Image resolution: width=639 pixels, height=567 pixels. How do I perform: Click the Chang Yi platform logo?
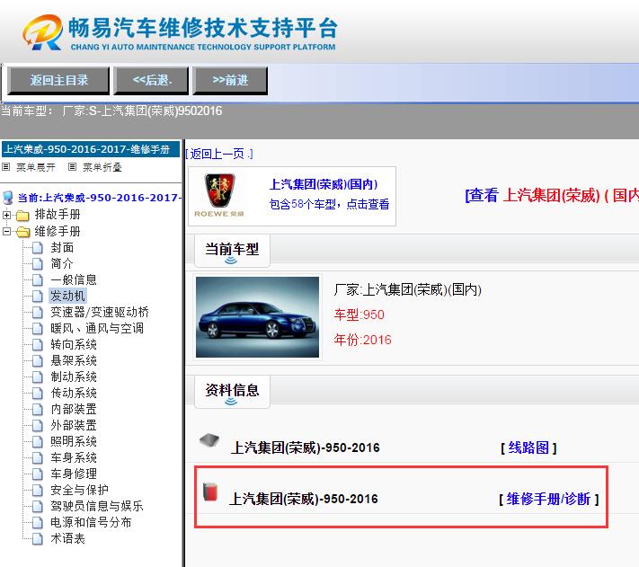tap(180, 32)
